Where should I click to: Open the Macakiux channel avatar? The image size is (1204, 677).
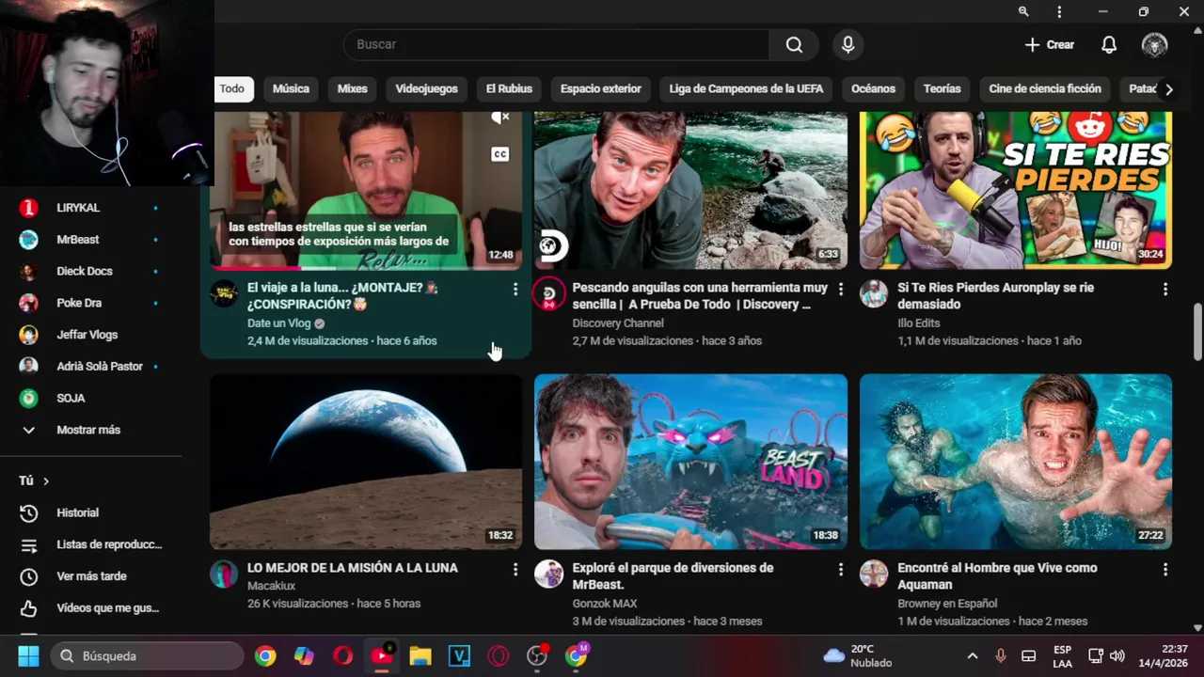pos(224,574)
